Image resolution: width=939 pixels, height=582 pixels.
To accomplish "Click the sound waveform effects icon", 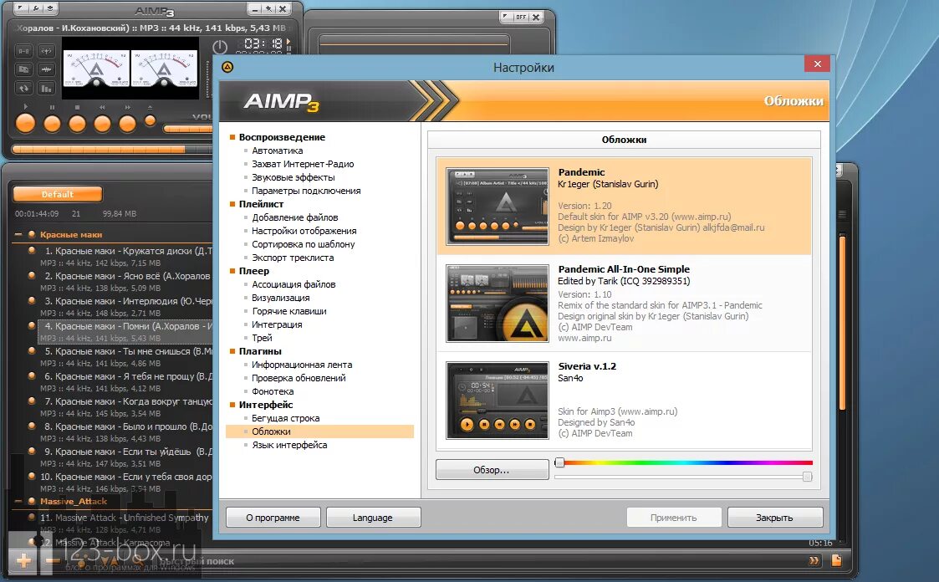I will [x=47, y=69].
